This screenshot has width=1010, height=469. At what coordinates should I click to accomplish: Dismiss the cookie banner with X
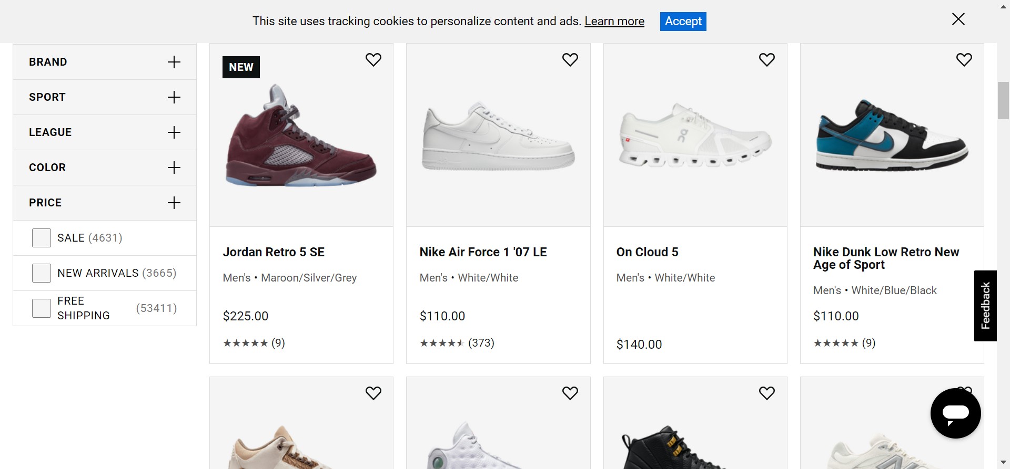coord(958,19)
